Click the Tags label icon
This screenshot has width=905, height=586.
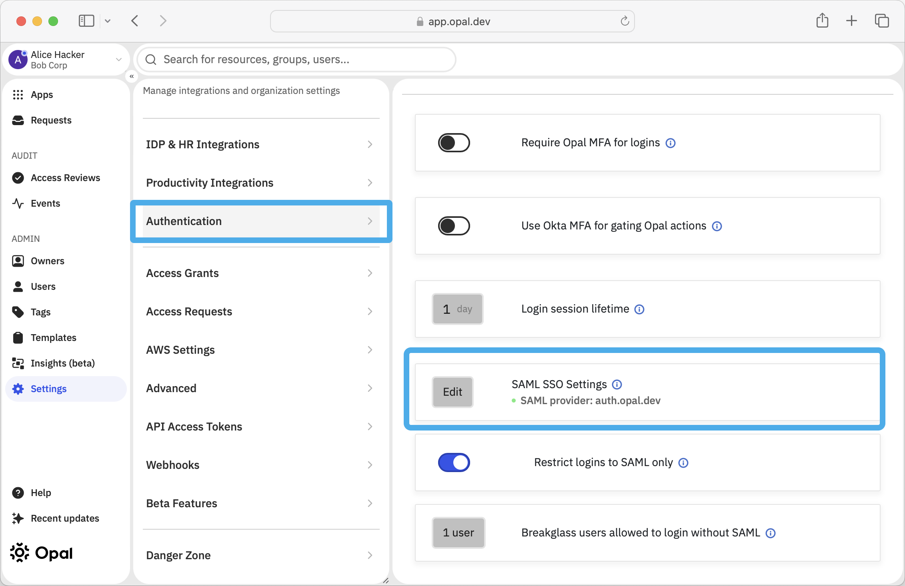(x=18, y=312)
